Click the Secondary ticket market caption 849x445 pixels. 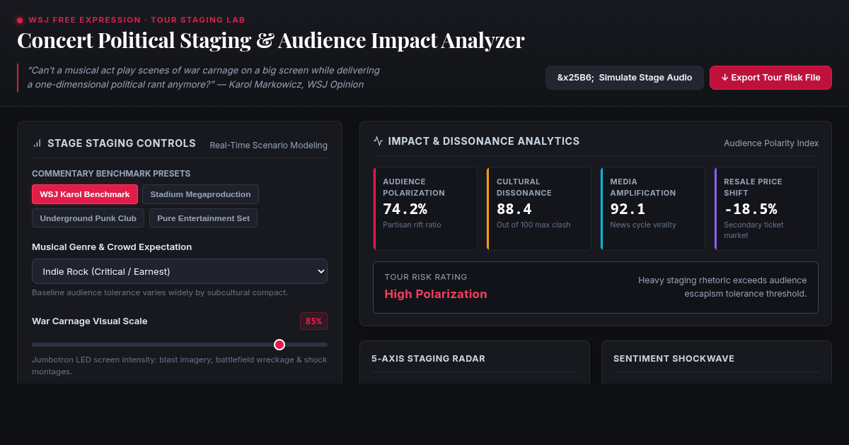(x=753, y=230)
